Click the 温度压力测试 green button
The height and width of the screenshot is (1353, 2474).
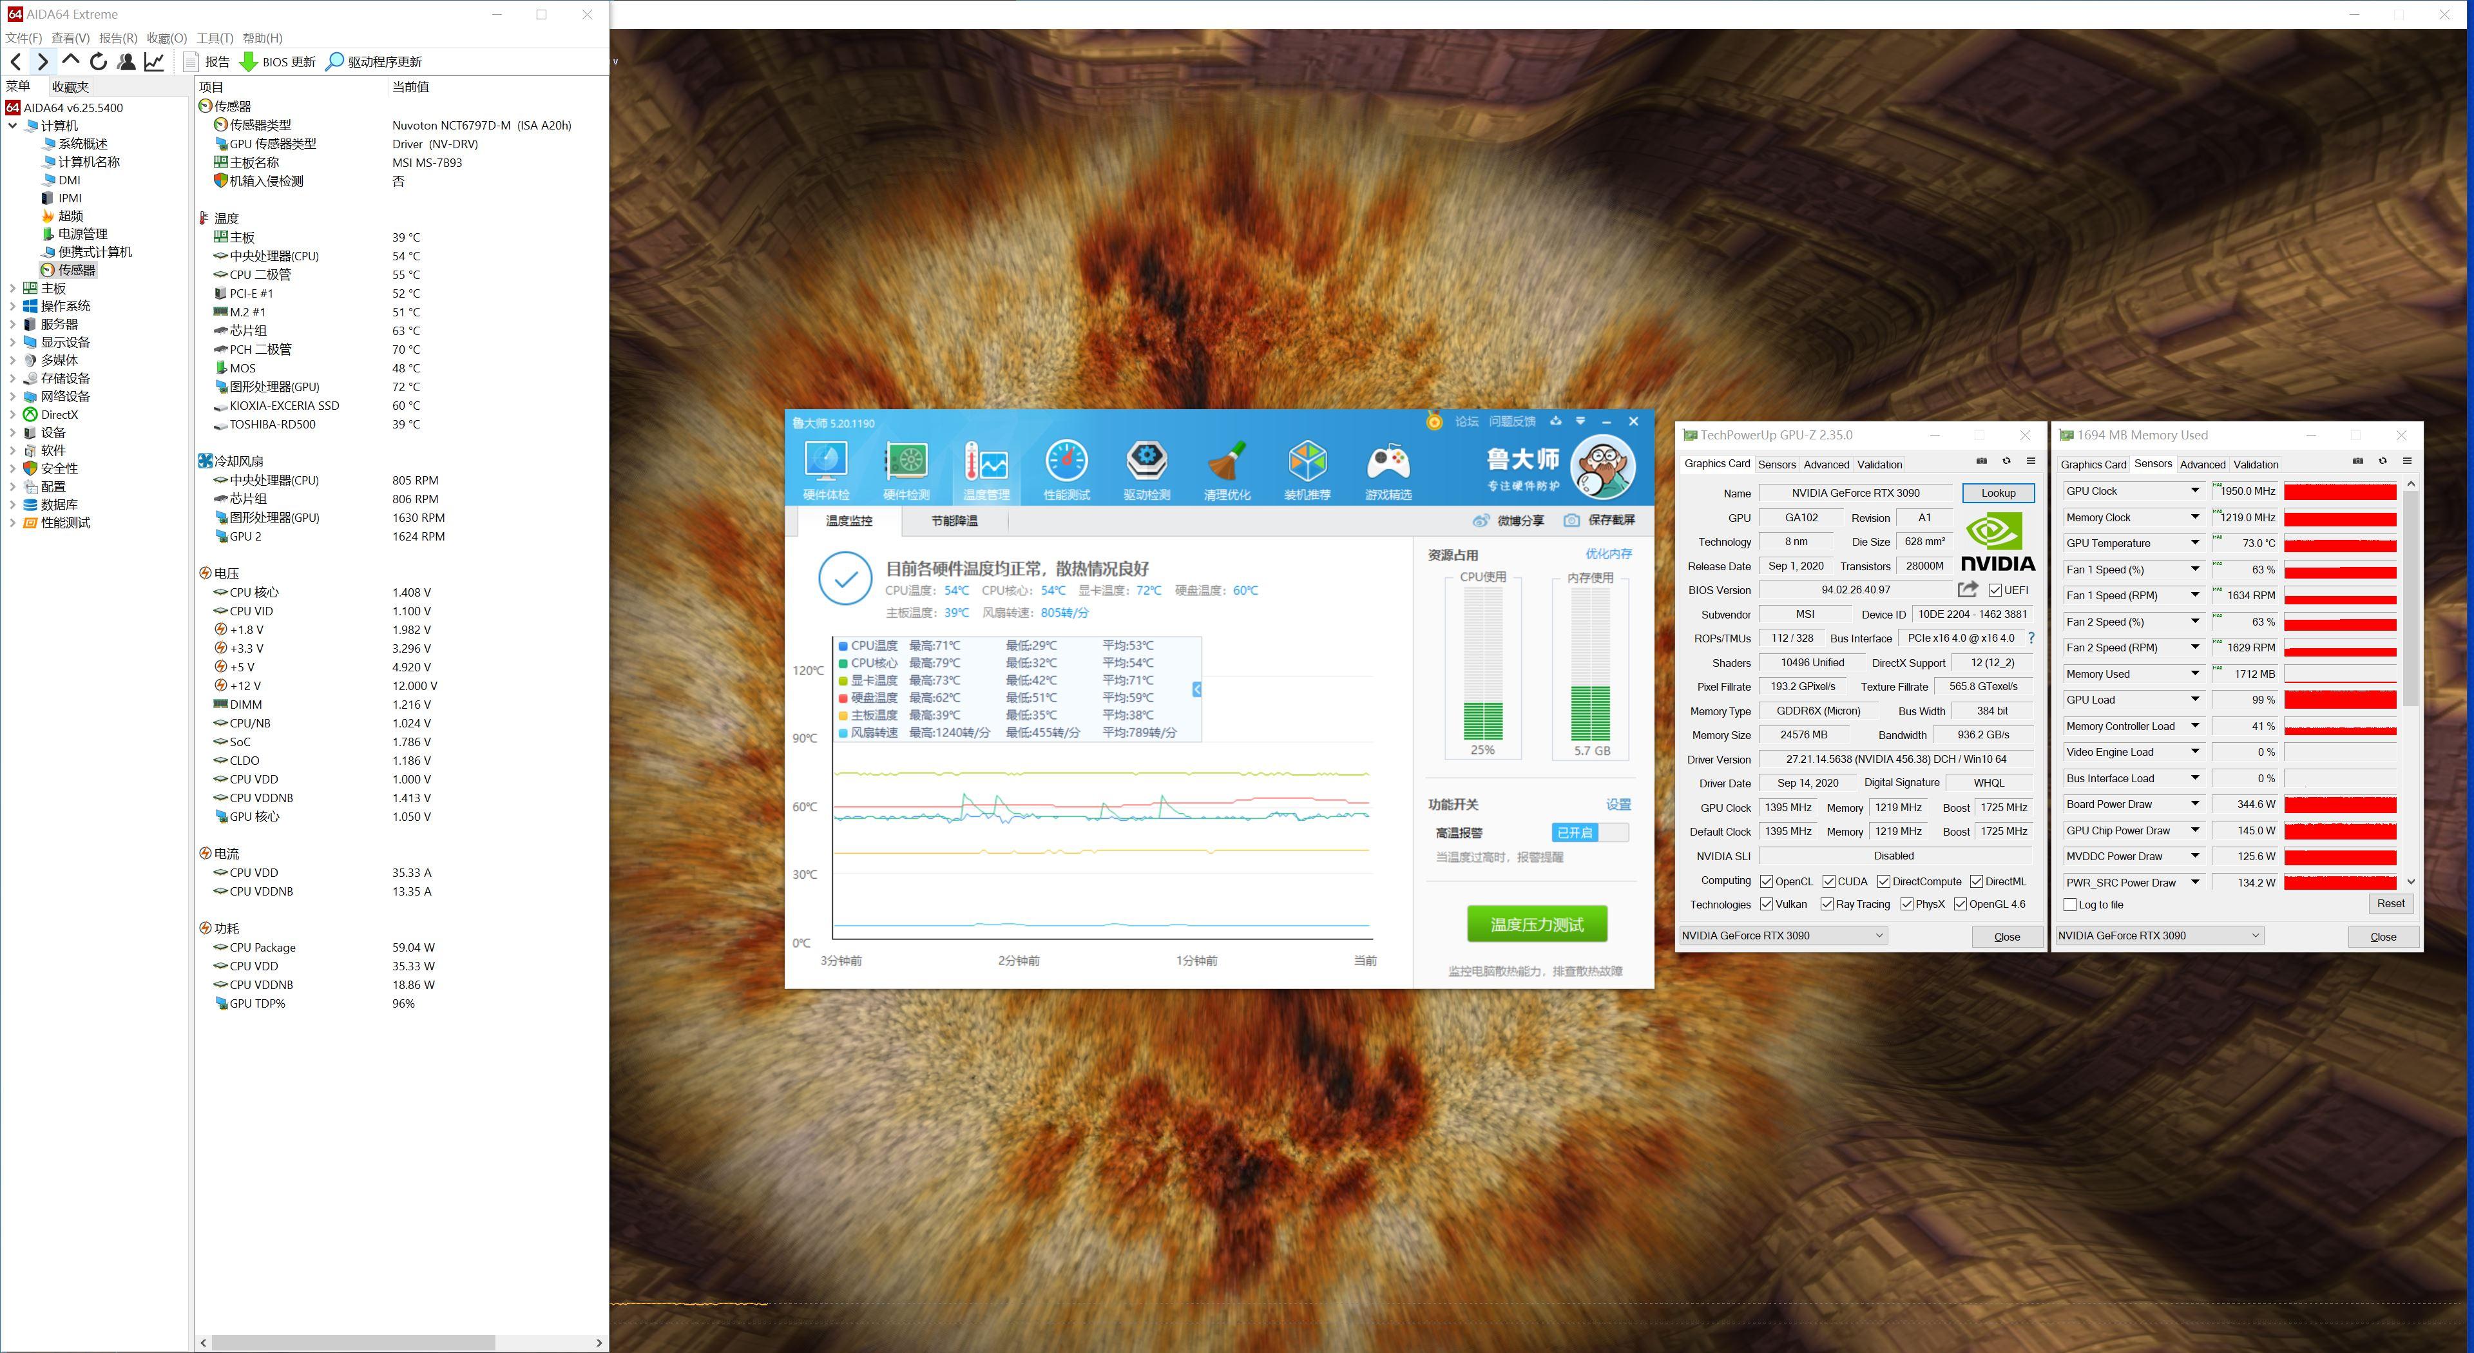click(x=1537, y=924)
